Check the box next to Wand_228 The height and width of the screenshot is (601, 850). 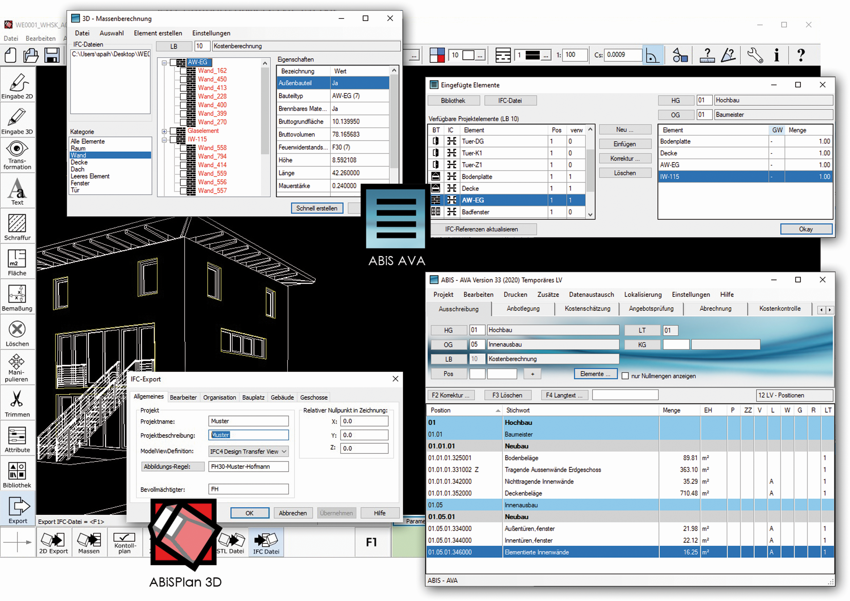pyautogui.click(x=183, y=96)
